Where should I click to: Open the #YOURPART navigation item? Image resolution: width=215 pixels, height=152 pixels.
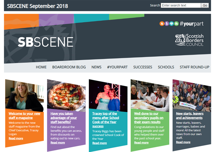(117, 67)
